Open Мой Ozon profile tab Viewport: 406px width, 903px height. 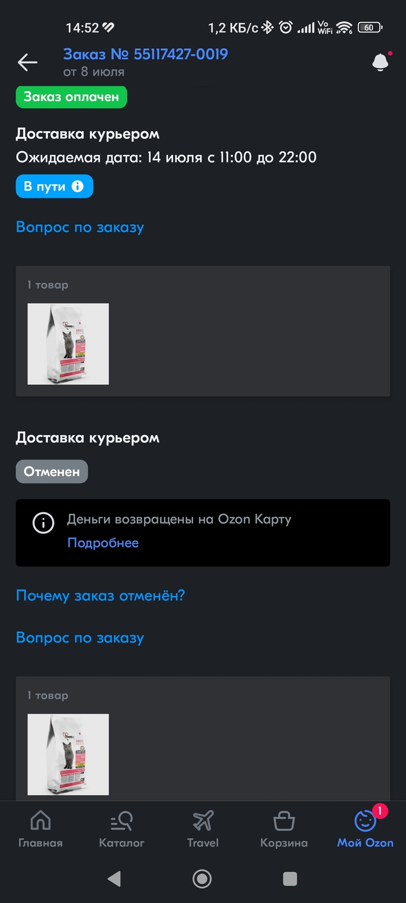click(365, 829)
